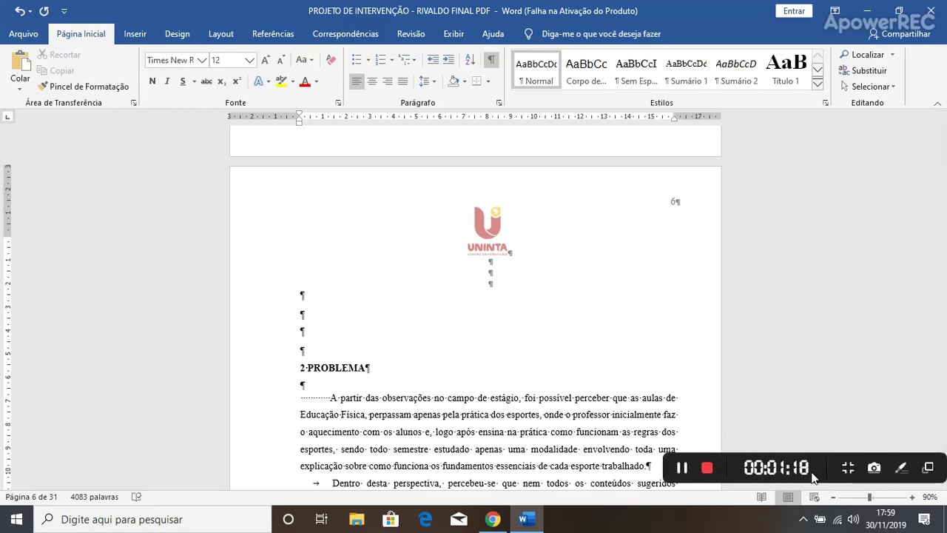Open File Explorer from taskbar
Image resolution: width=947 pixels, height=533 pixels.
pyautogui.click(x=357, y=519)
